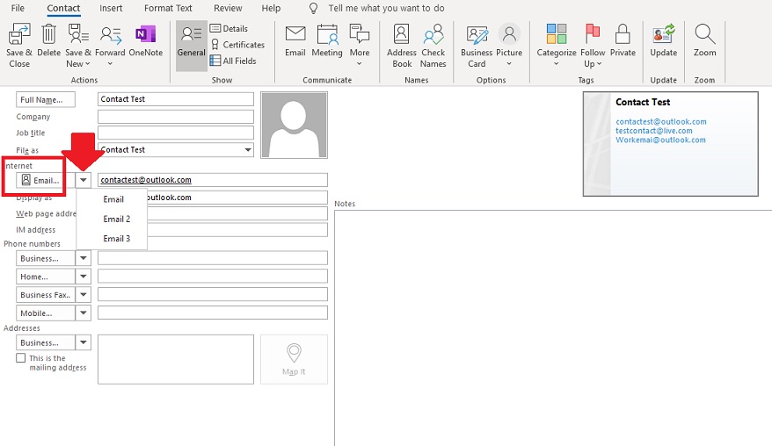Show the General contact view

tap(192, 46)
